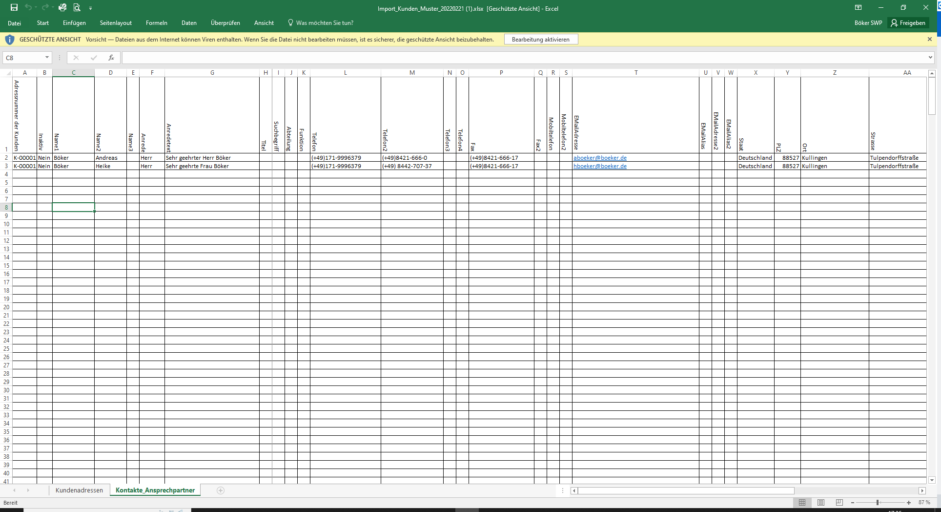Click the Redo arrow icon
Screen dimensions: 941x512
[x=45, y=8]
